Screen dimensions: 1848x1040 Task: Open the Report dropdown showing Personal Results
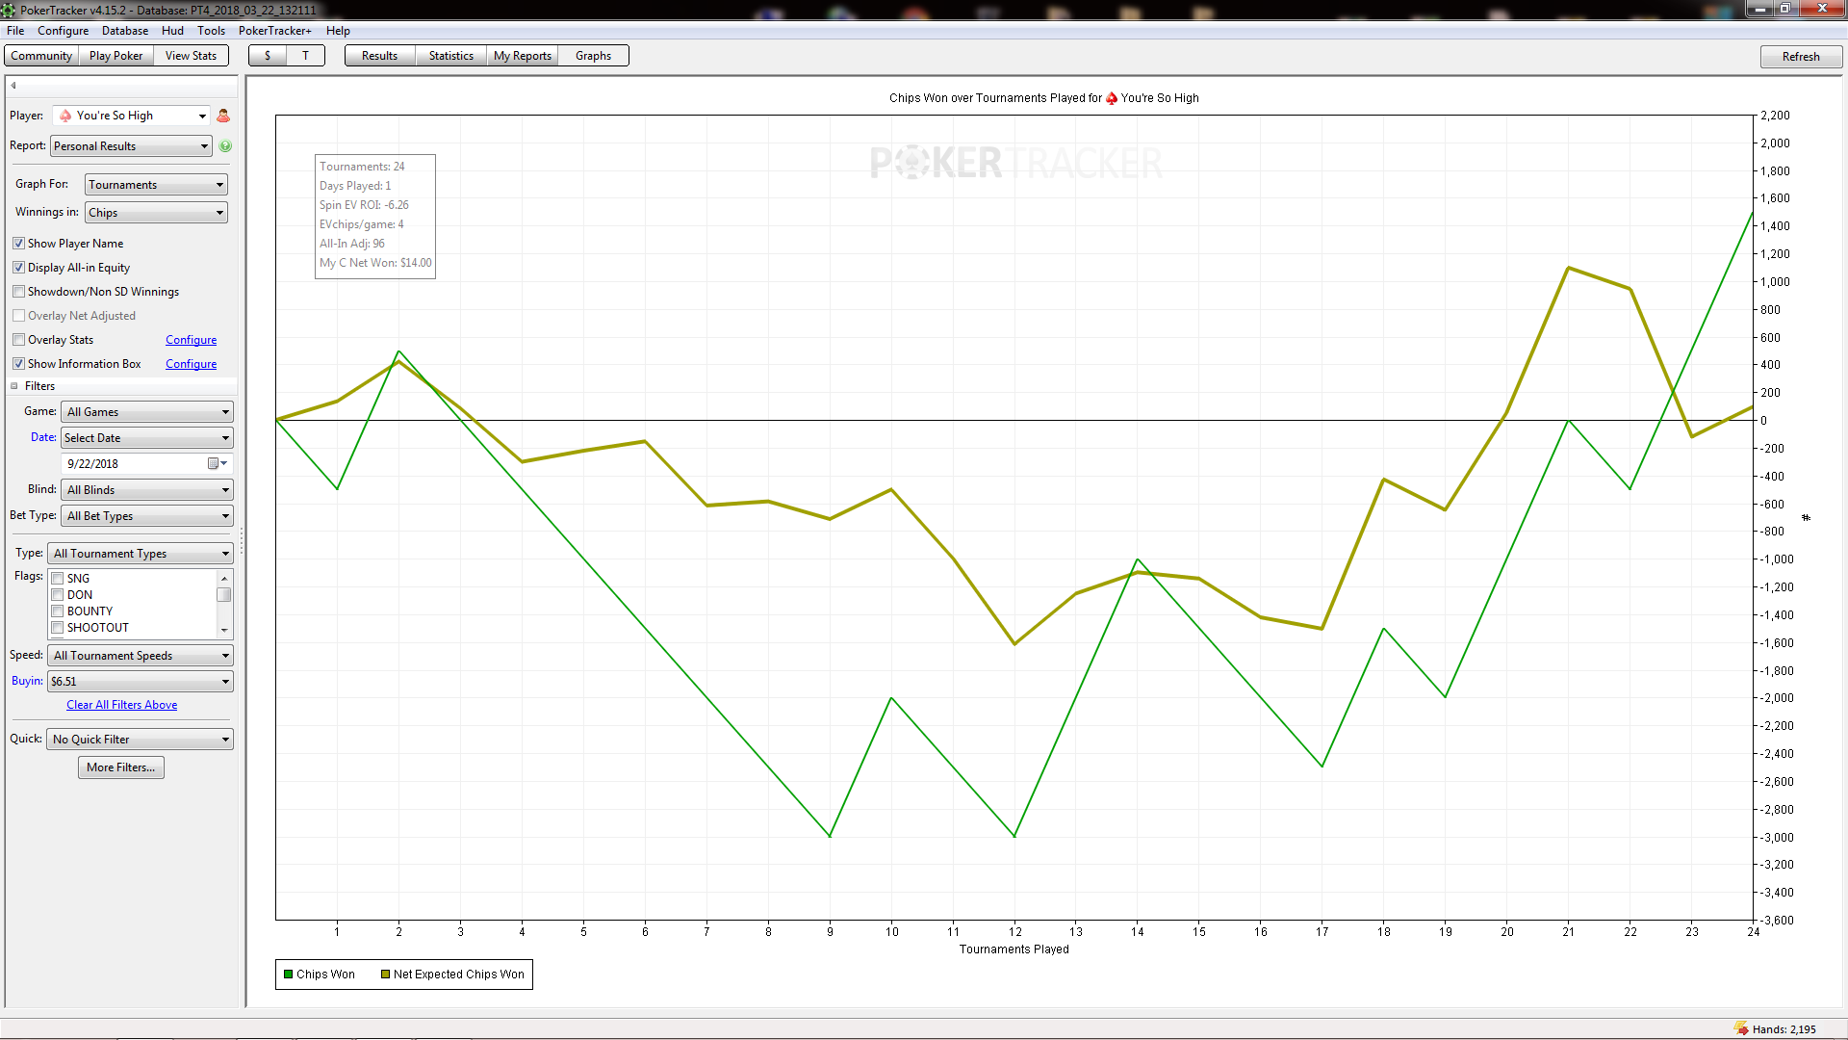tap(131, 146)
